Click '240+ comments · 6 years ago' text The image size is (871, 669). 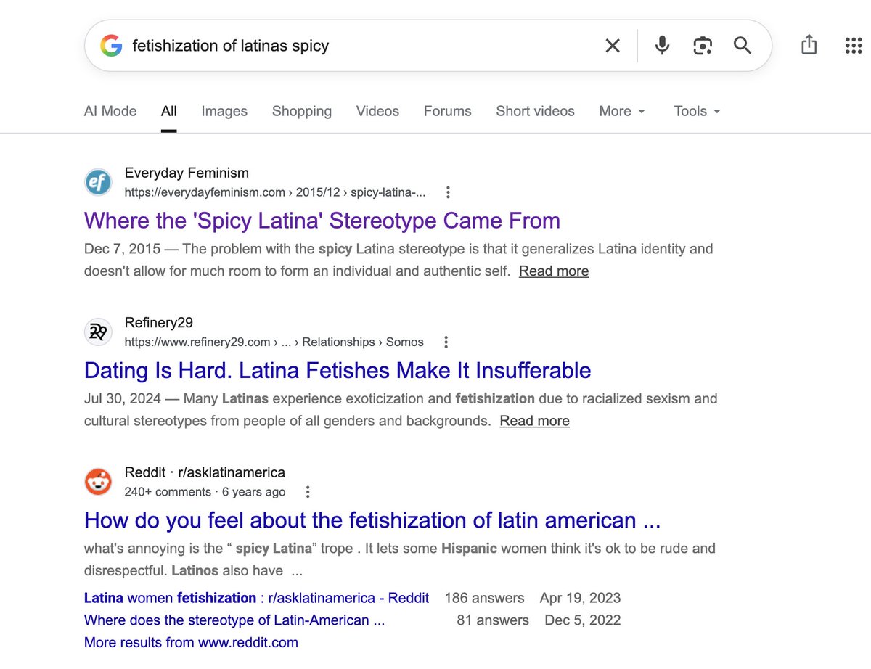pos(205,492)
